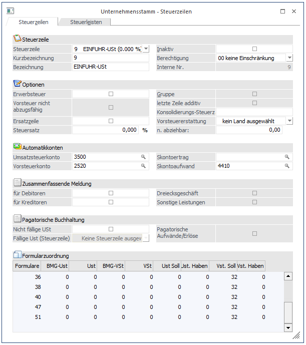Expand the Berechtigung dropdown

(x=289, y=58)
